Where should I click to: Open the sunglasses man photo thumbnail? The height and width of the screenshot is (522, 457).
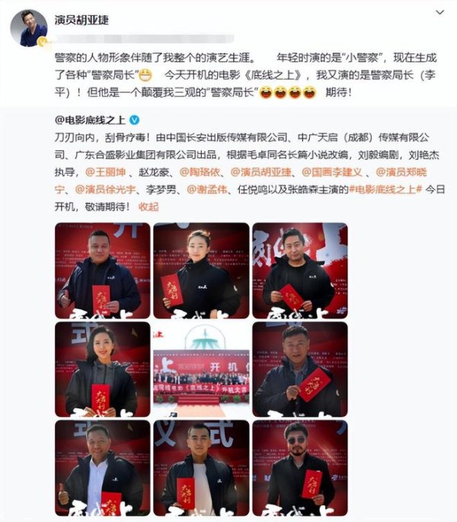pos(300,468)
